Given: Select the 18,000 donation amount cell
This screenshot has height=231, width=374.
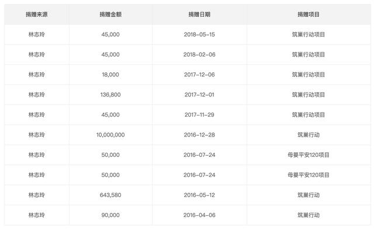Looking at the screenshot, I should click(110, 75).
